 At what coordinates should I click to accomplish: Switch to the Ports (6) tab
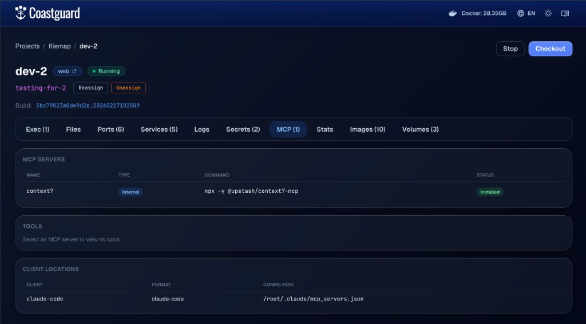110,129
